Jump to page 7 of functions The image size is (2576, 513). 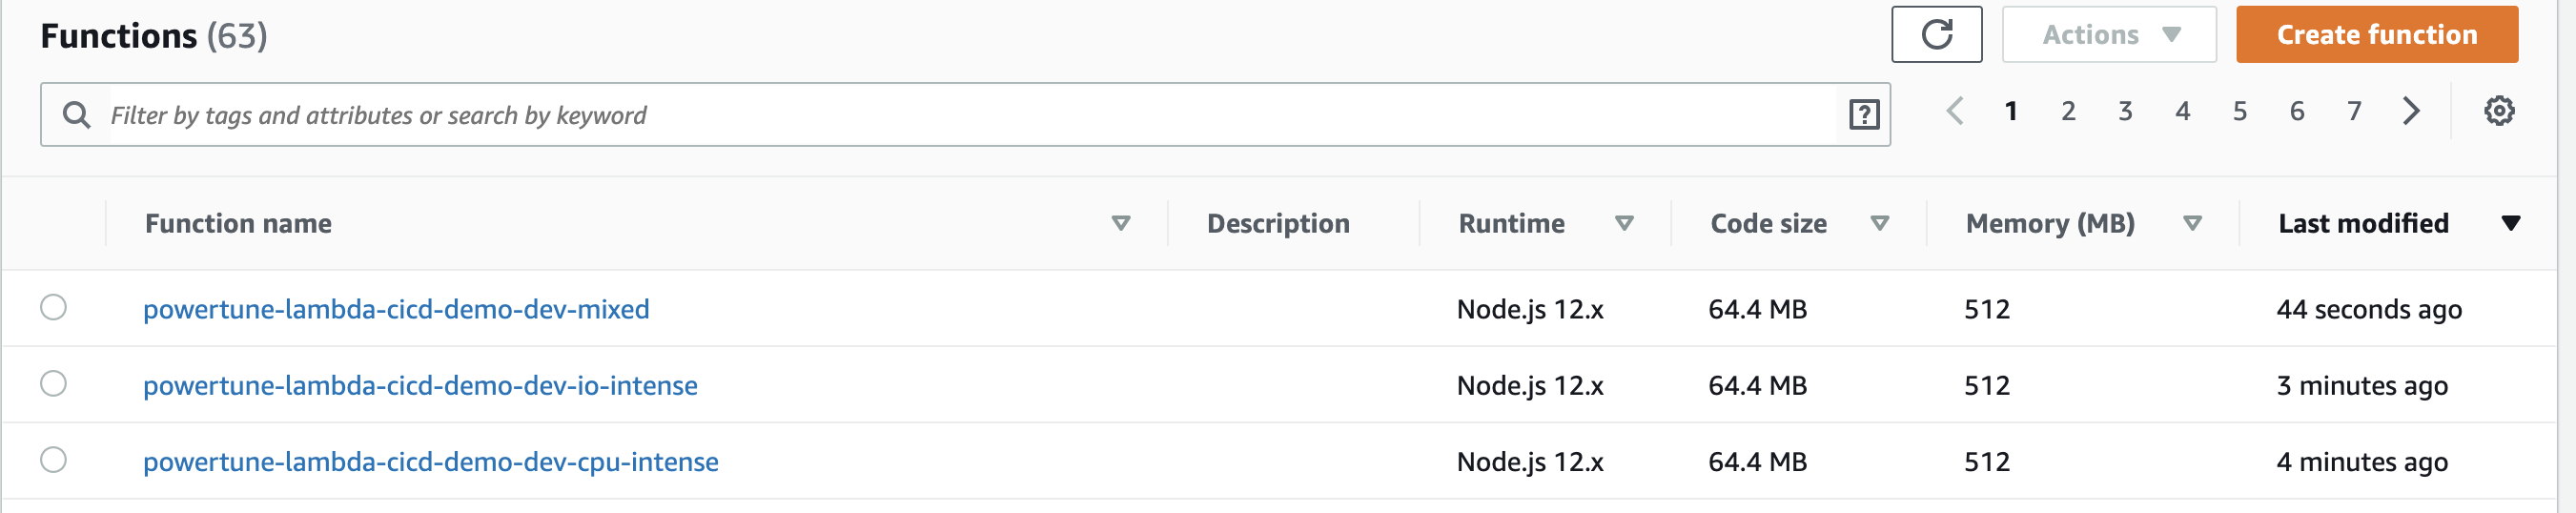point(2354,111)
